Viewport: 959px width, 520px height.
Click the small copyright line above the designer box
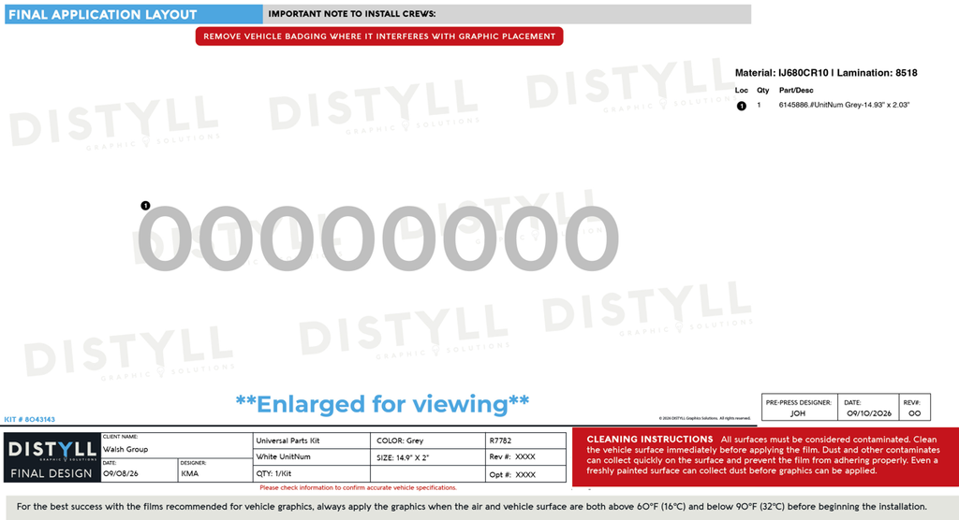click(x=704, y=419)
